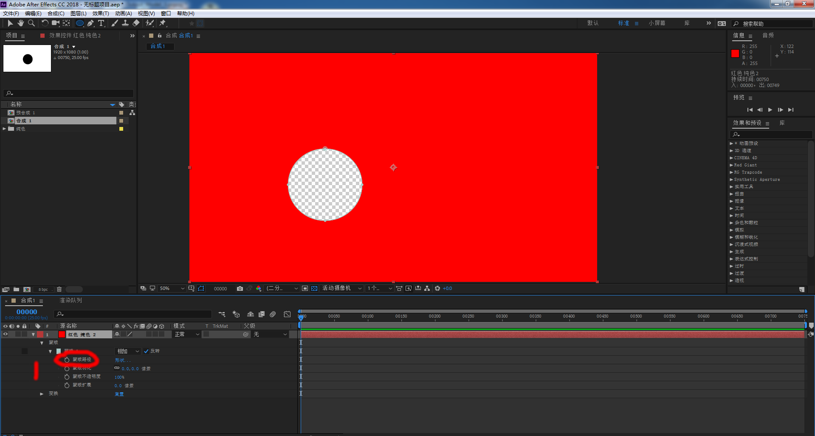Select the Hand tool
The height and width of the screenshot is (436, 815).
point(21,23)
